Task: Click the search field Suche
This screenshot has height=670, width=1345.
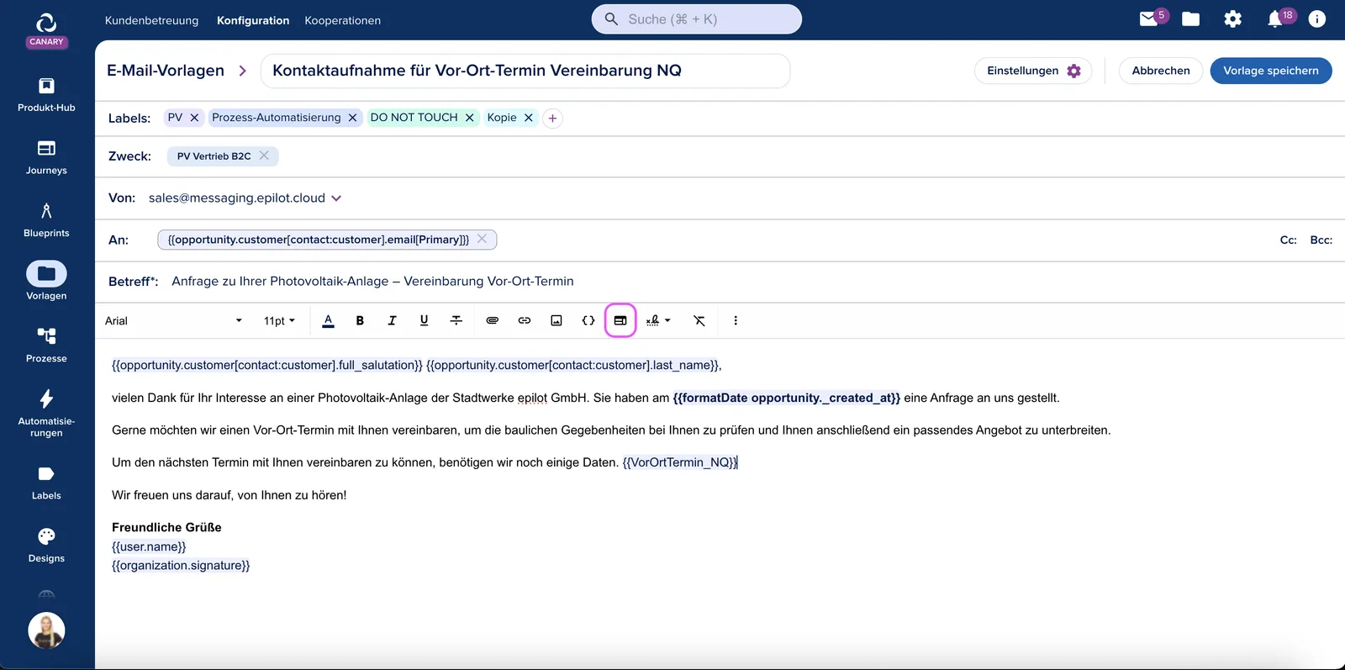Action: [x=697, y=19]
